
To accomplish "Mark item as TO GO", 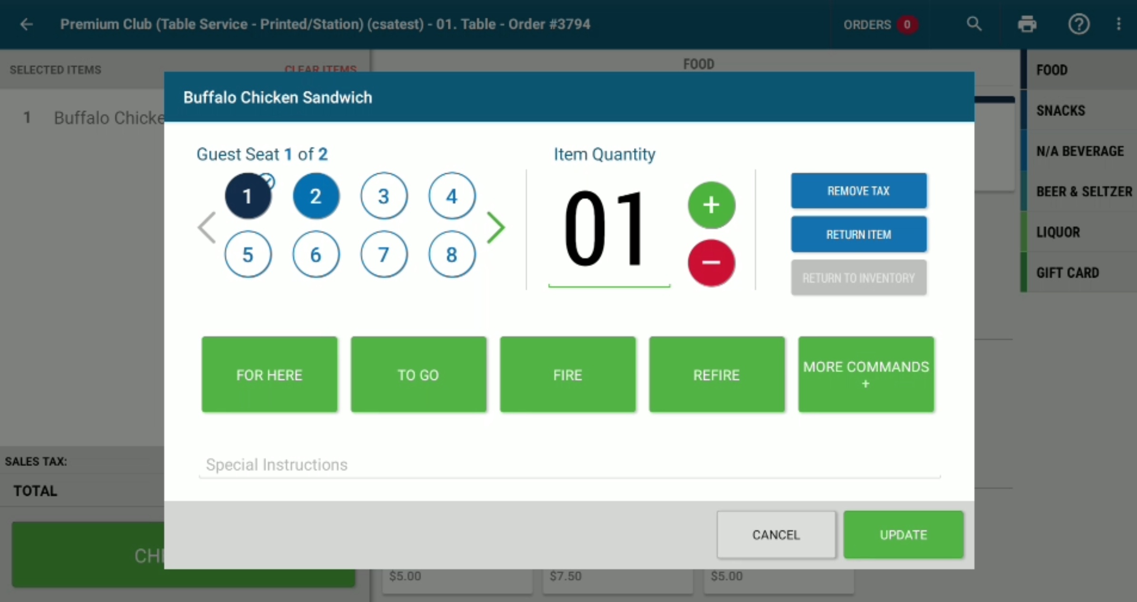I will click(x=418, y=375).
